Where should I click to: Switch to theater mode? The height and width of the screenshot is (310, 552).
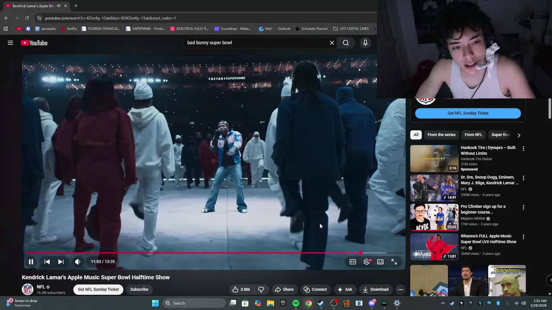tap(380, 262)
